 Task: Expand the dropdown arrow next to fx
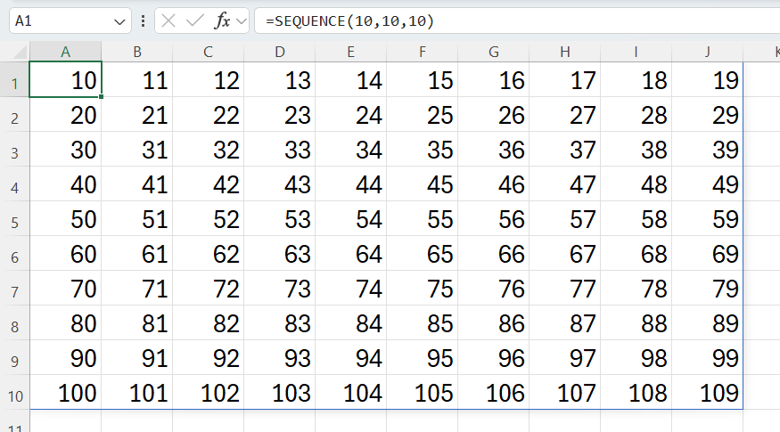point(242,21)
